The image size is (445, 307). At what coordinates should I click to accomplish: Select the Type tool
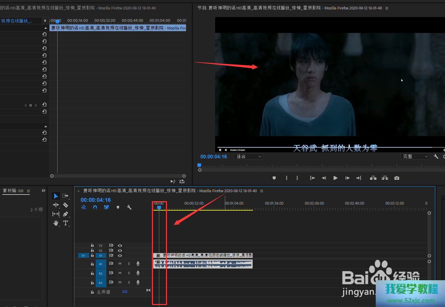pyautogui.click(x=66, y=223)
